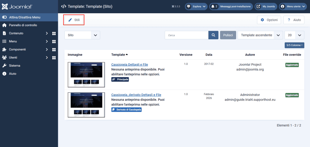The height and width of the screenshot is (147, 310).
Task: Click the Utenti chevron arrow
Action: (47, 58)
